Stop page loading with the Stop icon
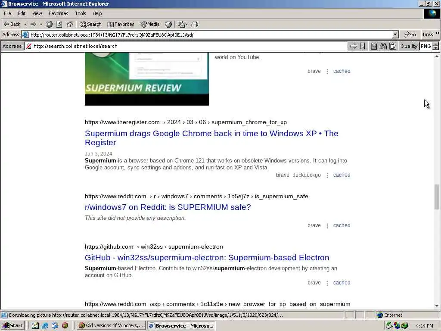Viewport: 441px width, 331px height. pos(49,24)
